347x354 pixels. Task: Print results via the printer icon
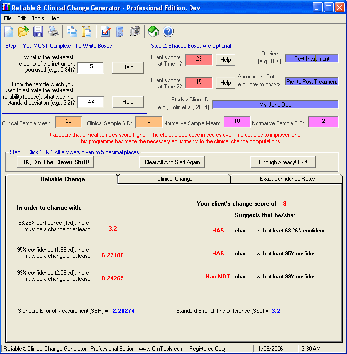pyautogui.click(x=53, y=32)
